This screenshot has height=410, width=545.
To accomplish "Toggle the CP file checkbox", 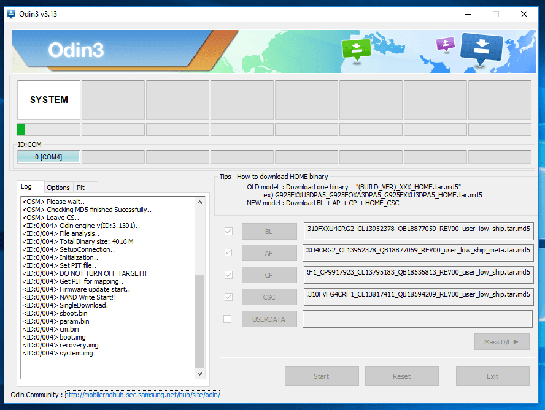I will [228, 275].
